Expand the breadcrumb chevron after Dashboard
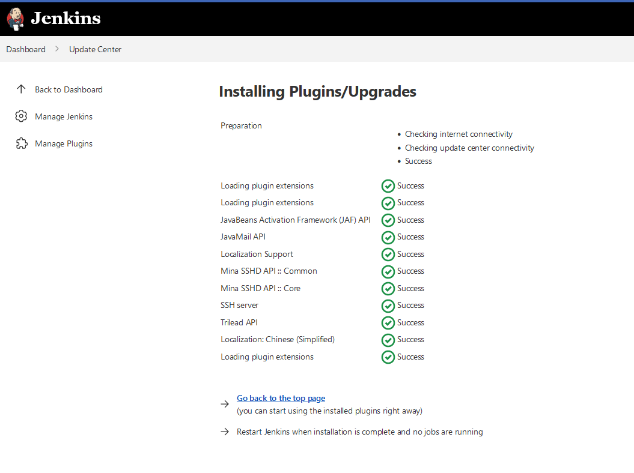Screen dimensions: 634x473 [57, 49]
